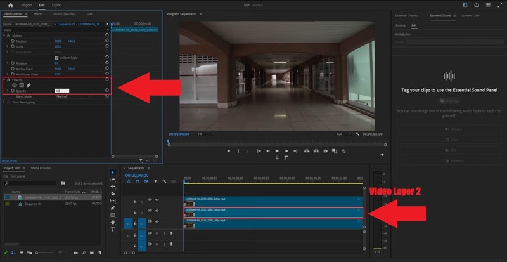Toggle V3 track output eye
The image size is (507, 262).
point(157,200)
